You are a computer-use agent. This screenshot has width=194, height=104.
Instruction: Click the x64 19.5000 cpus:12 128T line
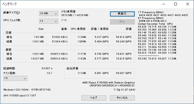(x=20, y=96)
